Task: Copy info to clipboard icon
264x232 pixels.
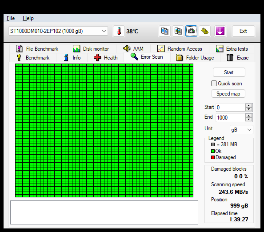Action: tap(164, 31)
